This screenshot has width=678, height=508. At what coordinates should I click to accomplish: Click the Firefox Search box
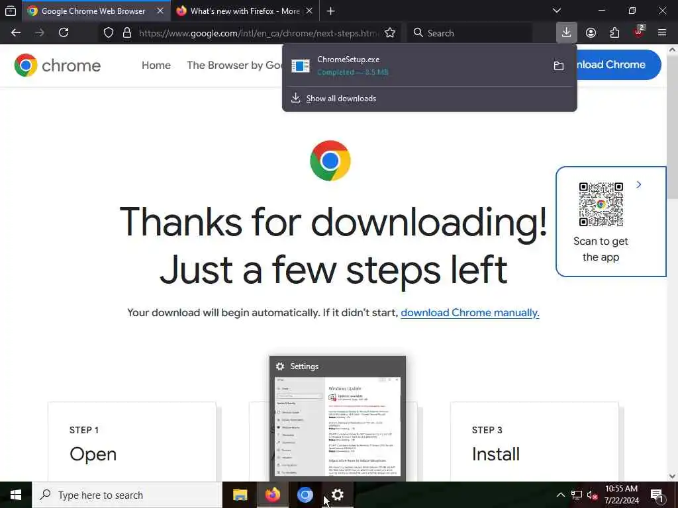coord(470,33)
